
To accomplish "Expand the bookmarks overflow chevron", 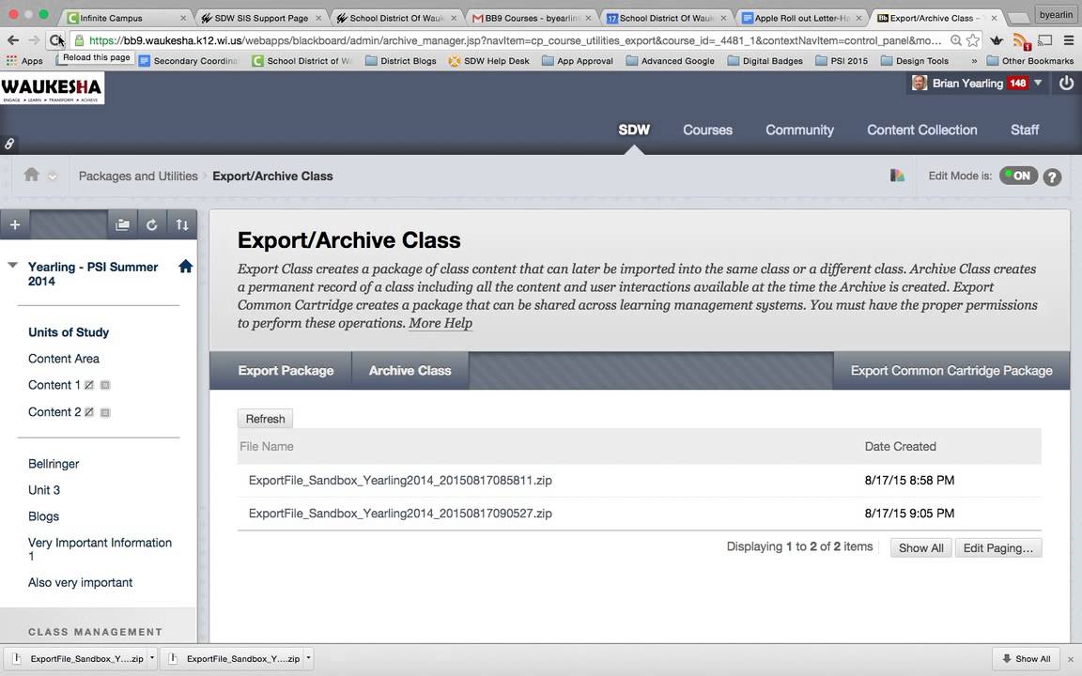I will [x=974, y=61].
